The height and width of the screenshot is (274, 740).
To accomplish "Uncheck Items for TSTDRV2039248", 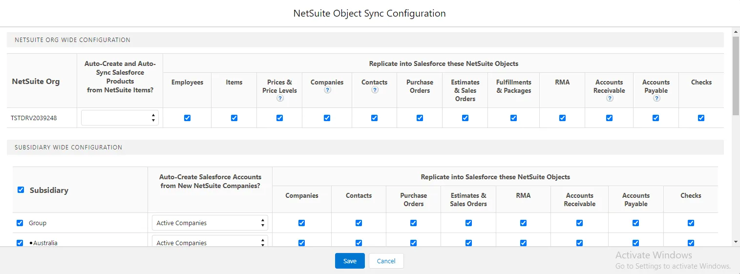I will pos(234,118).
